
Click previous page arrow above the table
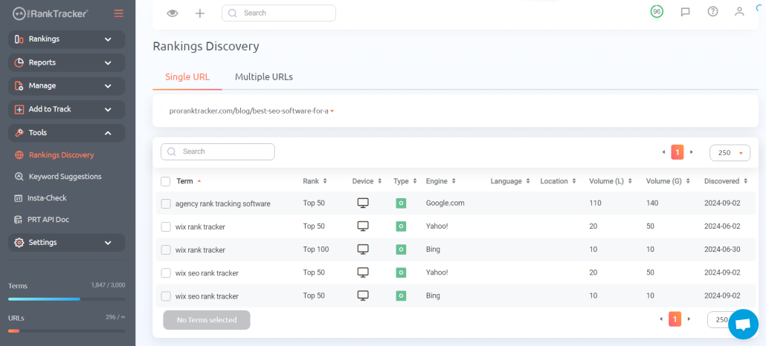coord(663,152)
